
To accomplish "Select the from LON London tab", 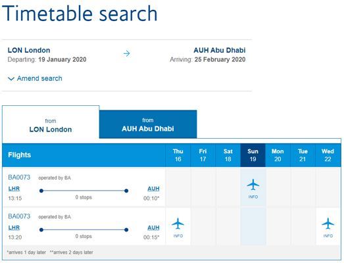I will [51, 125].
